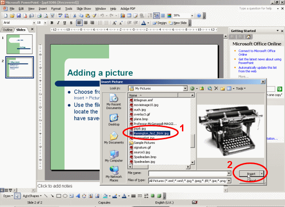The width and height of the screenshot is (285, 207).
Task: Click the Desktop shortcut in the places bar
Action: pos(114,119)
